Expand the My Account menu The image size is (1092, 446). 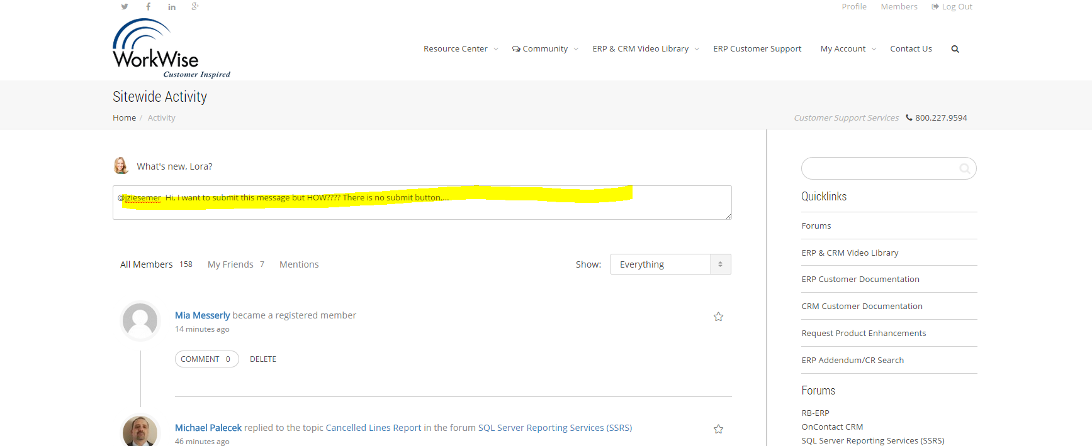tap(847, 49)
